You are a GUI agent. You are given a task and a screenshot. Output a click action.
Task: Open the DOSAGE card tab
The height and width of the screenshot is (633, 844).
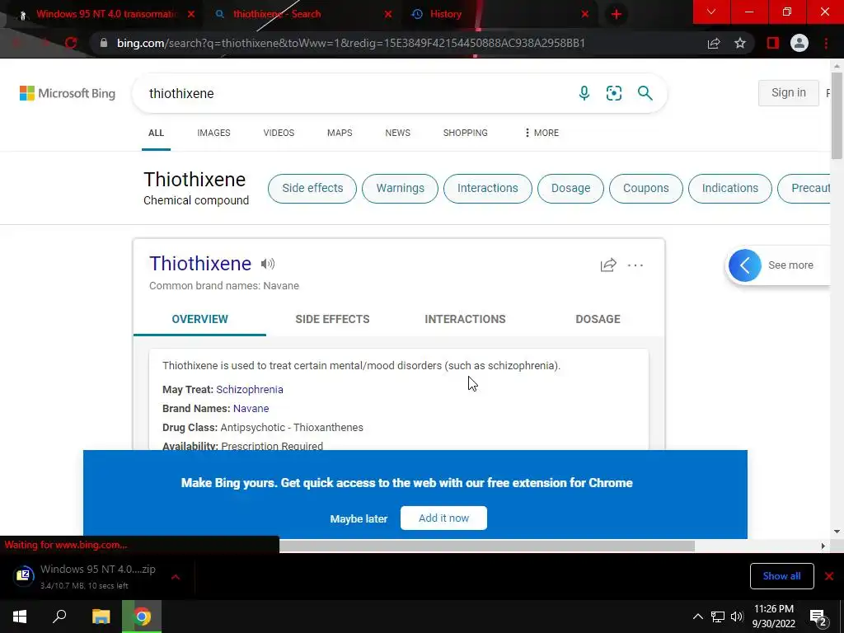coord(598,319)
